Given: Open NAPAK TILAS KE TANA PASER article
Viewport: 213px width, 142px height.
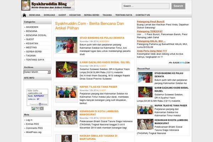Looking at the screenshot, I should pyautogui.click(x=98, y=87).
